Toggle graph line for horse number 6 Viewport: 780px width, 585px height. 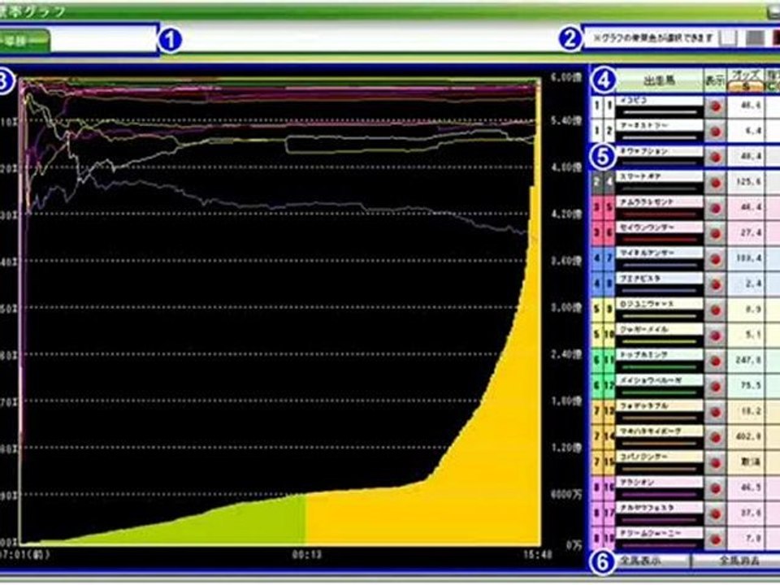pos(715,234)
